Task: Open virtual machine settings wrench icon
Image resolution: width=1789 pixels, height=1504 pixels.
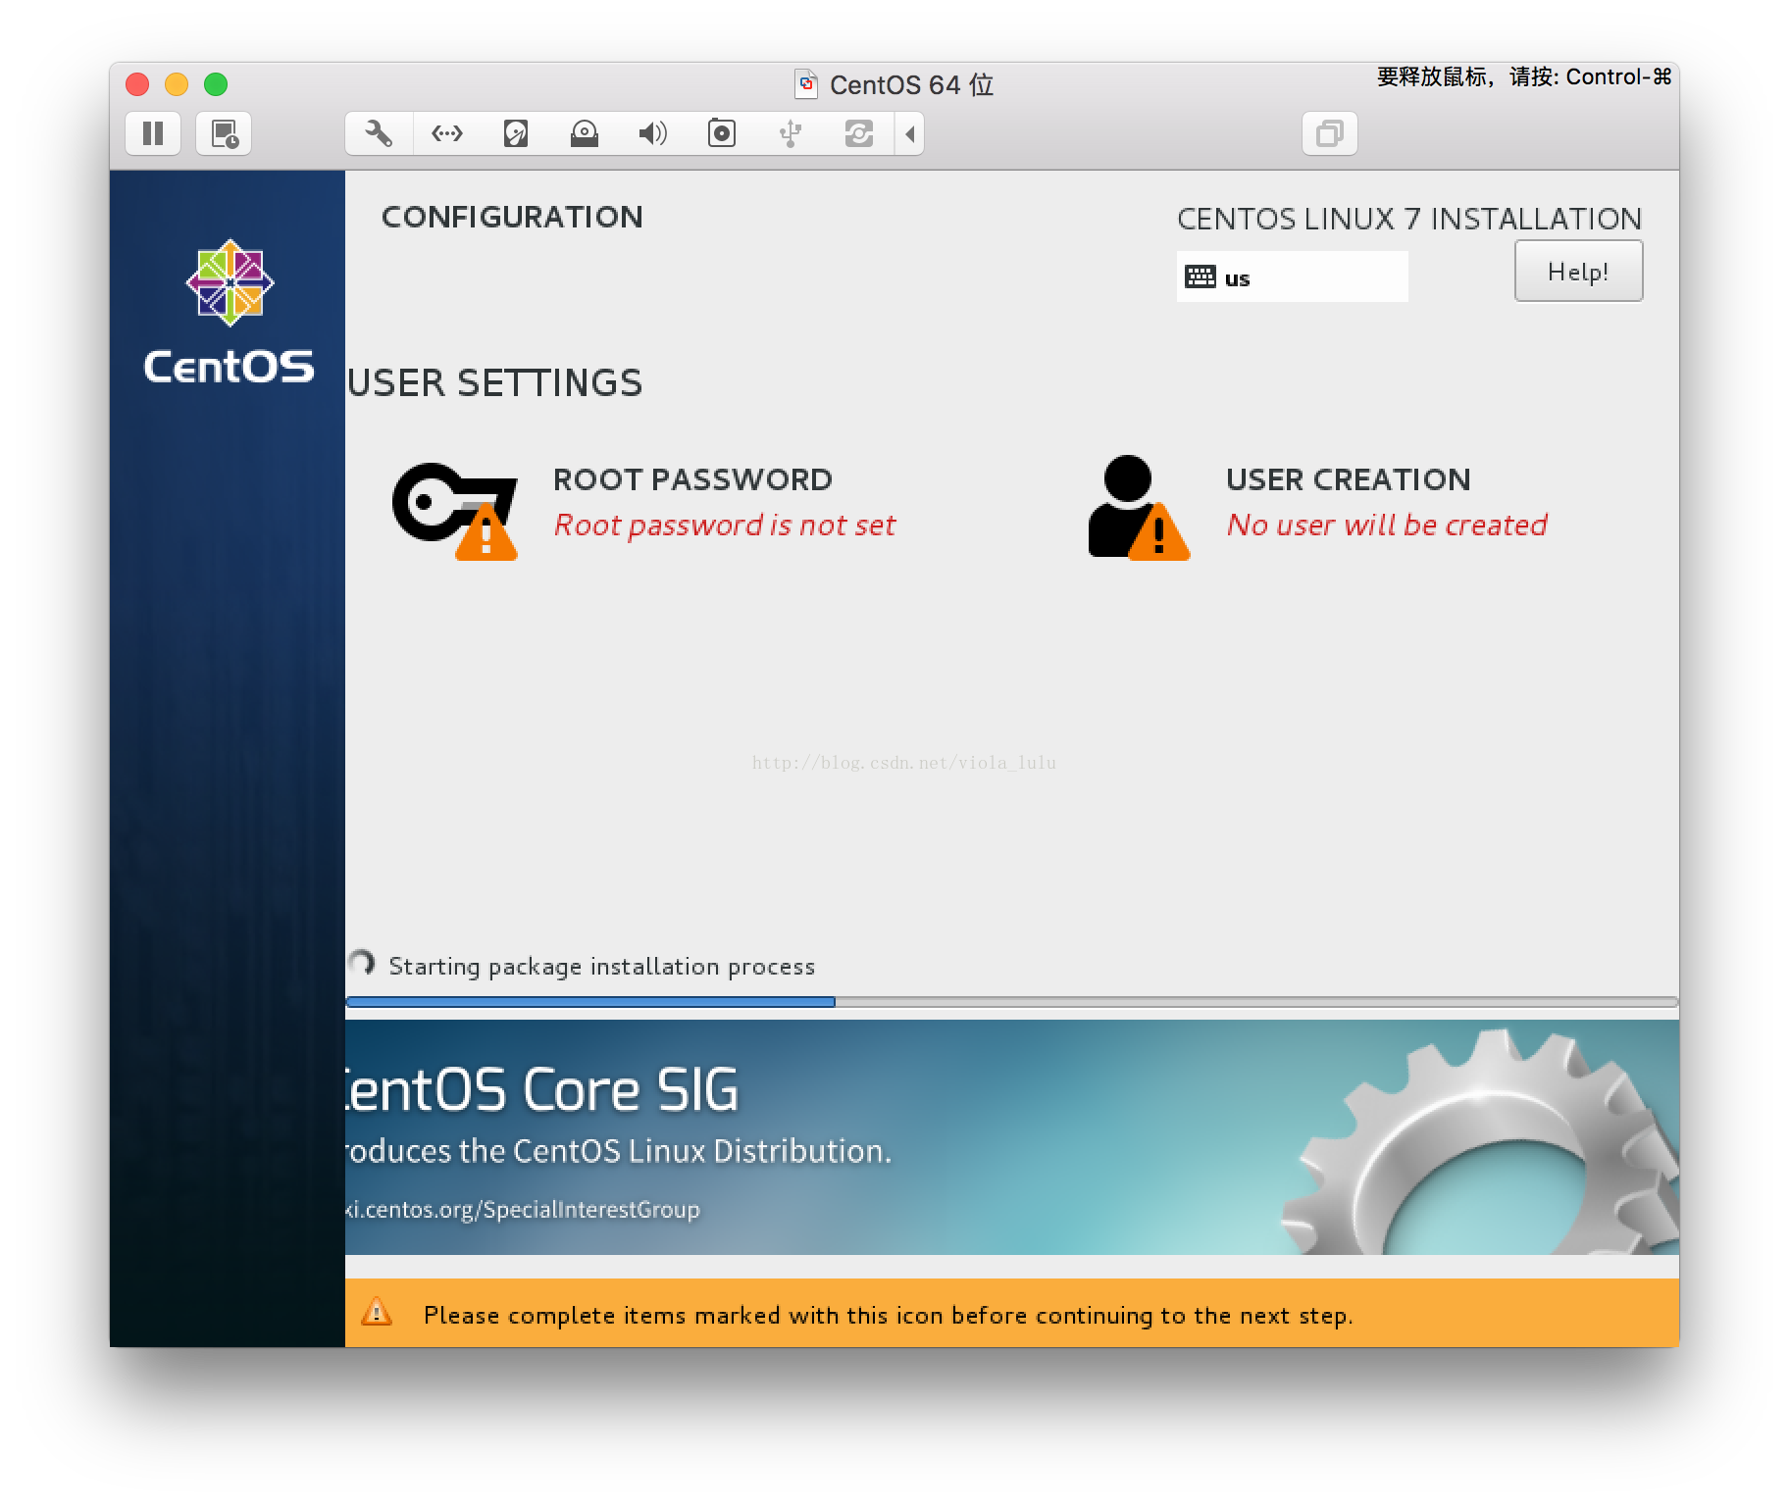Action: pyautogui.click(x=379, y=133)
